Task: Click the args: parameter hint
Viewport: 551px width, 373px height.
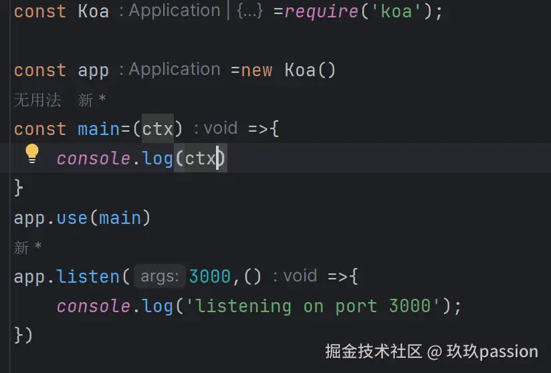Action: (x=159, y=276)
